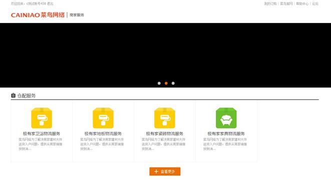
Task: Click the CAINIAO 菜鸟网络 logo
Action: coord(38,15)
